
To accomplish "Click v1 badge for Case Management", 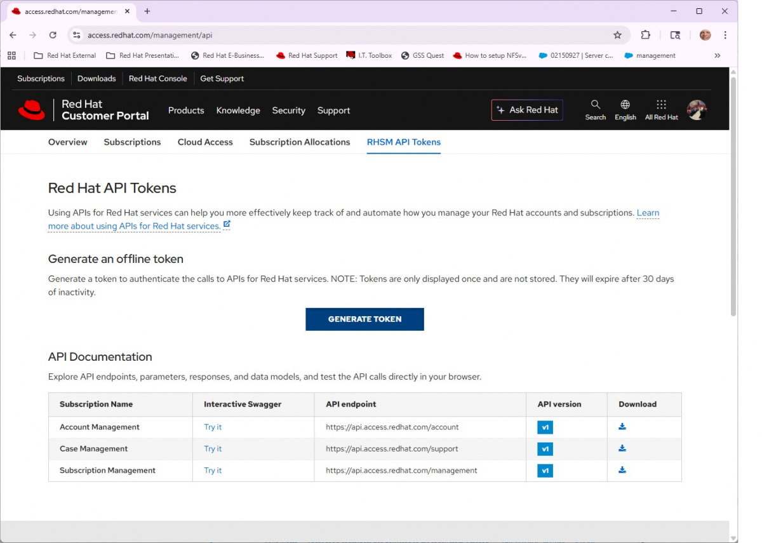I will pos(545,449).
